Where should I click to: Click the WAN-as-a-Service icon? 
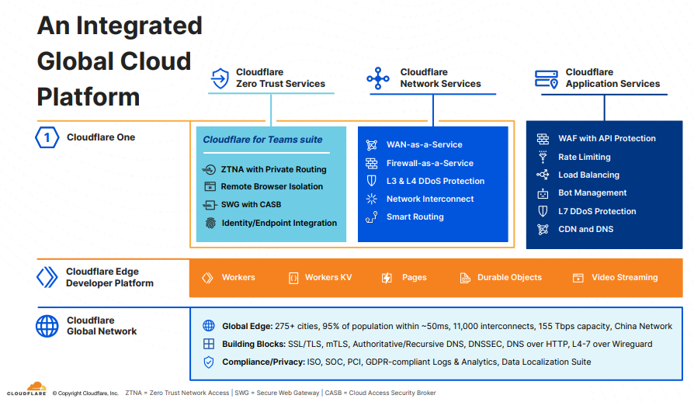pos(371,145)
